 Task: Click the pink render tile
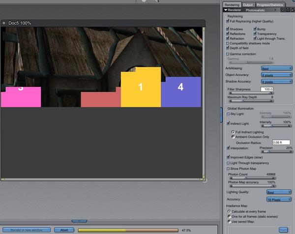tap(21, 97)
